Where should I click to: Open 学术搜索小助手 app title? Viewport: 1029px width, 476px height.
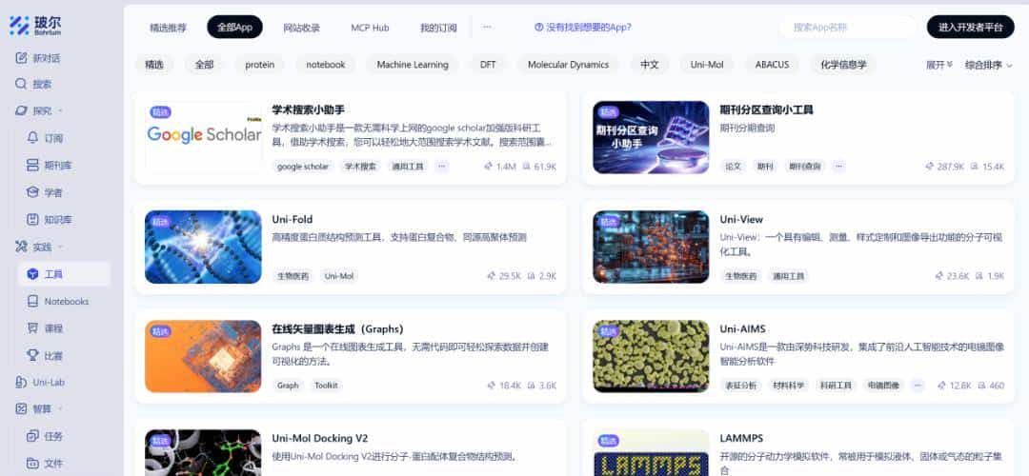click(x=309, y=109)
